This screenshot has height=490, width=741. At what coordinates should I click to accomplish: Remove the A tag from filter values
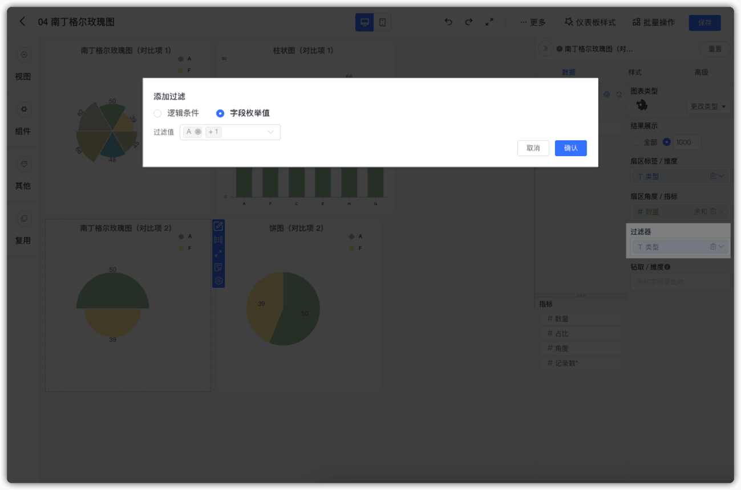[198, 132]
